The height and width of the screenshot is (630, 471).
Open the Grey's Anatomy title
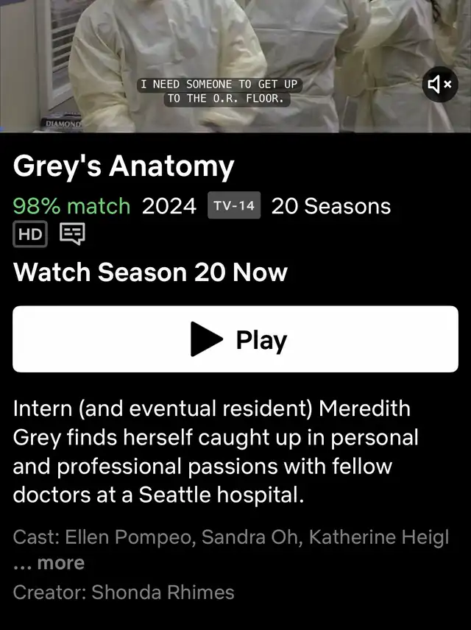click(124, 166)
